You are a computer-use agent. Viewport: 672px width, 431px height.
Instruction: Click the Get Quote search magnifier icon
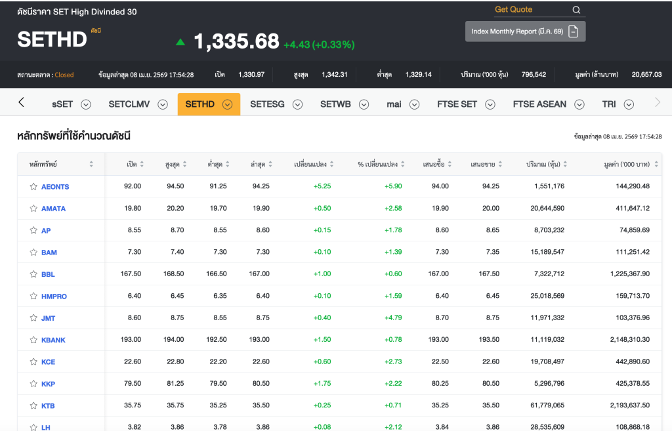tap(576, 10)
